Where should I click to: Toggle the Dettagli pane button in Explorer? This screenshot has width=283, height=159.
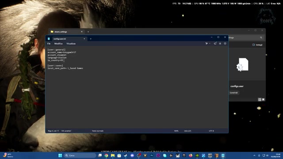tap(257, 45)
